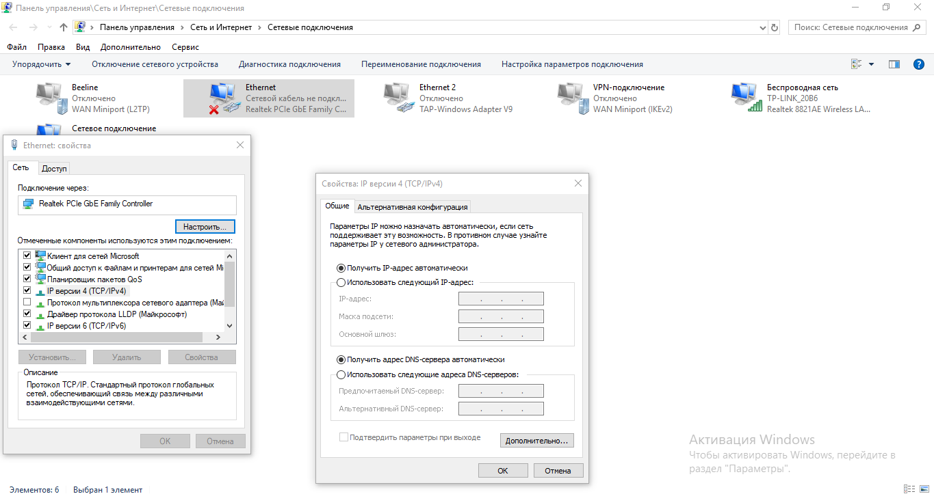Click Дополнительно... in the IPv4 dialog
This screenshot has width=934, height=494.
click(x=537, y=441)
